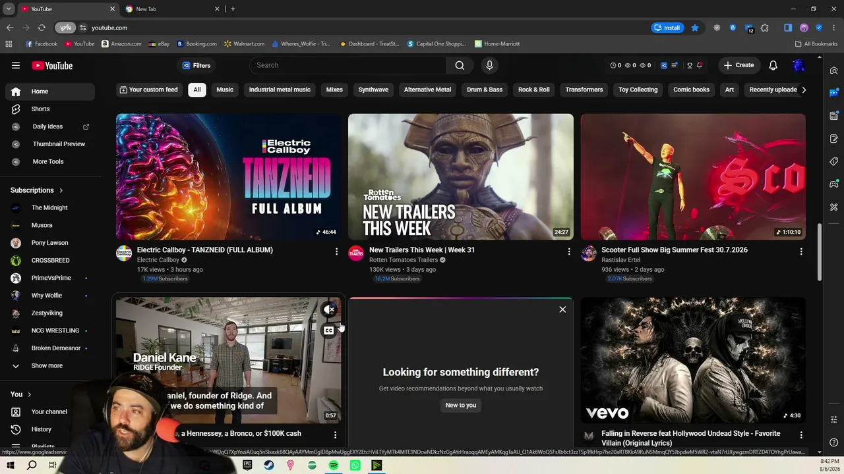
Task: Start a voice search with the microphone
Action: click(x=489, y=65)
